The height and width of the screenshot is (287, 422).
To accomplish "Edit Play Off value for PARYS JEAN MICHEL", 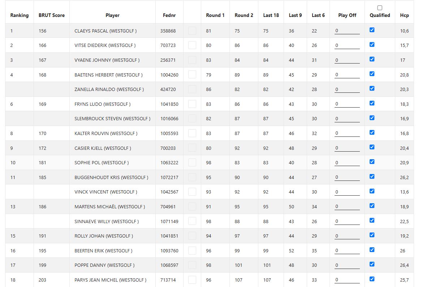I will coord(347,280).
